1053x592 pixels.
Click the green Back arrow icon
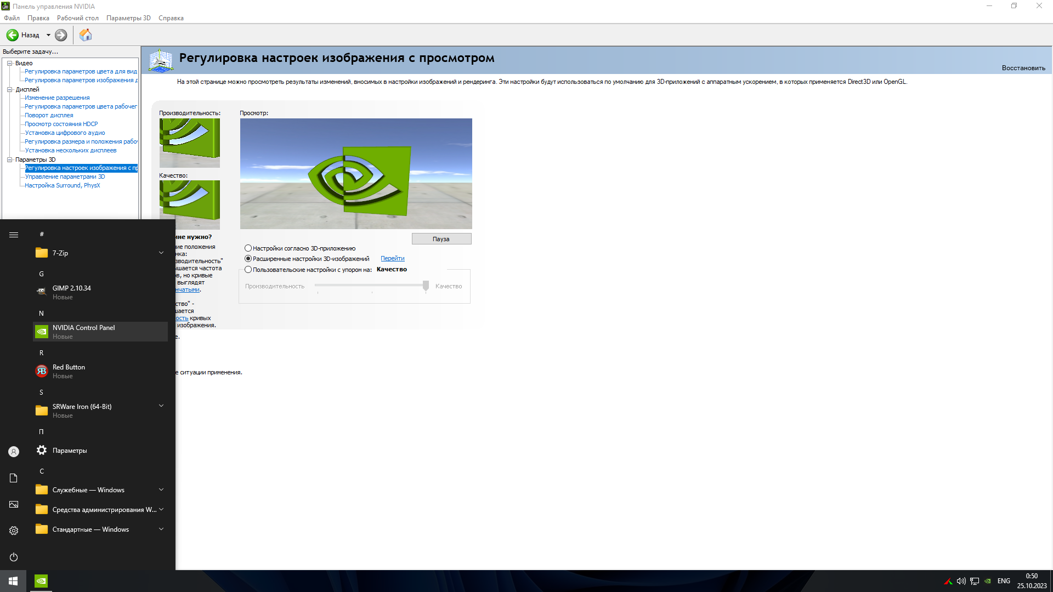(12, 35)
